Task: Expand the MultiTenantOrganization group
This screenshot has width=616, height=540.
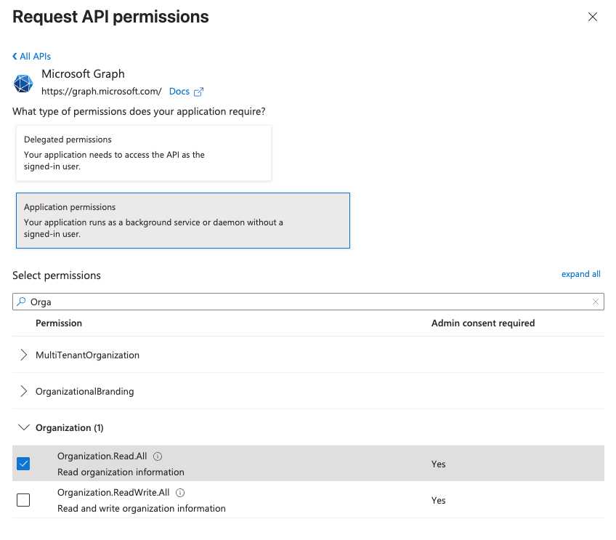Action: (x=24, y=355)
